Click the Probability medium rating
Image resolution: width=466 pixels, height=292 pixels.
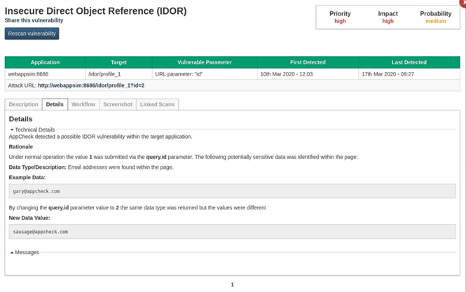pyautogui.click(x=435, y=21)
